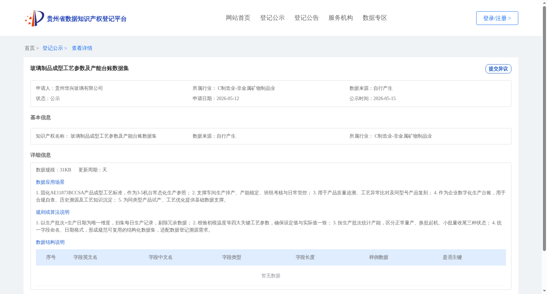This screenshot has height=294, width=547.
Task: Click the 规则或算法说明 heading
Action: point(53,212)
